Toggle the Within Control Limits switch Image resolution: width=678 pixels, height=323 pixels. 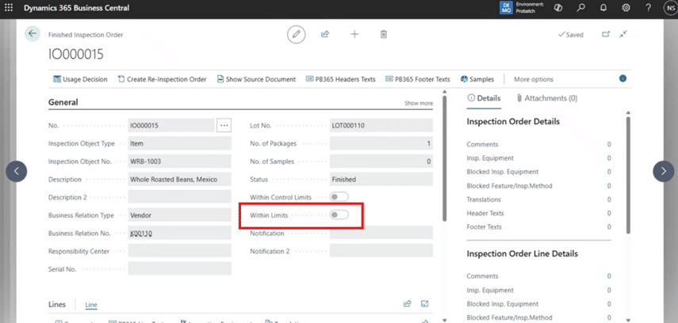339,196
